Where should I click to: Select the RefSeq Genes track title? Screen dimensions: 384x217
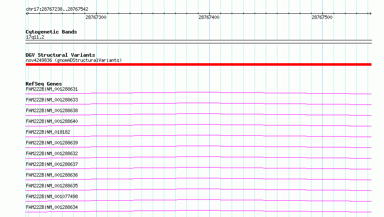(x=44, y=84)
